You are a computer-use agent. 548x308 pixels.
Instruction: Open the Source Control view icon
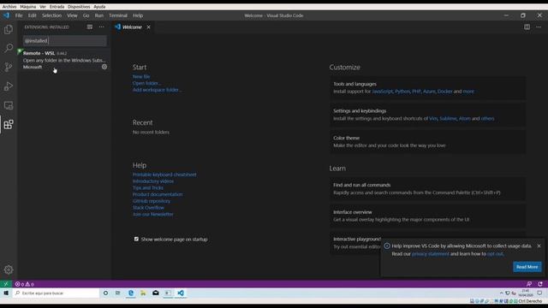(9, 67)
